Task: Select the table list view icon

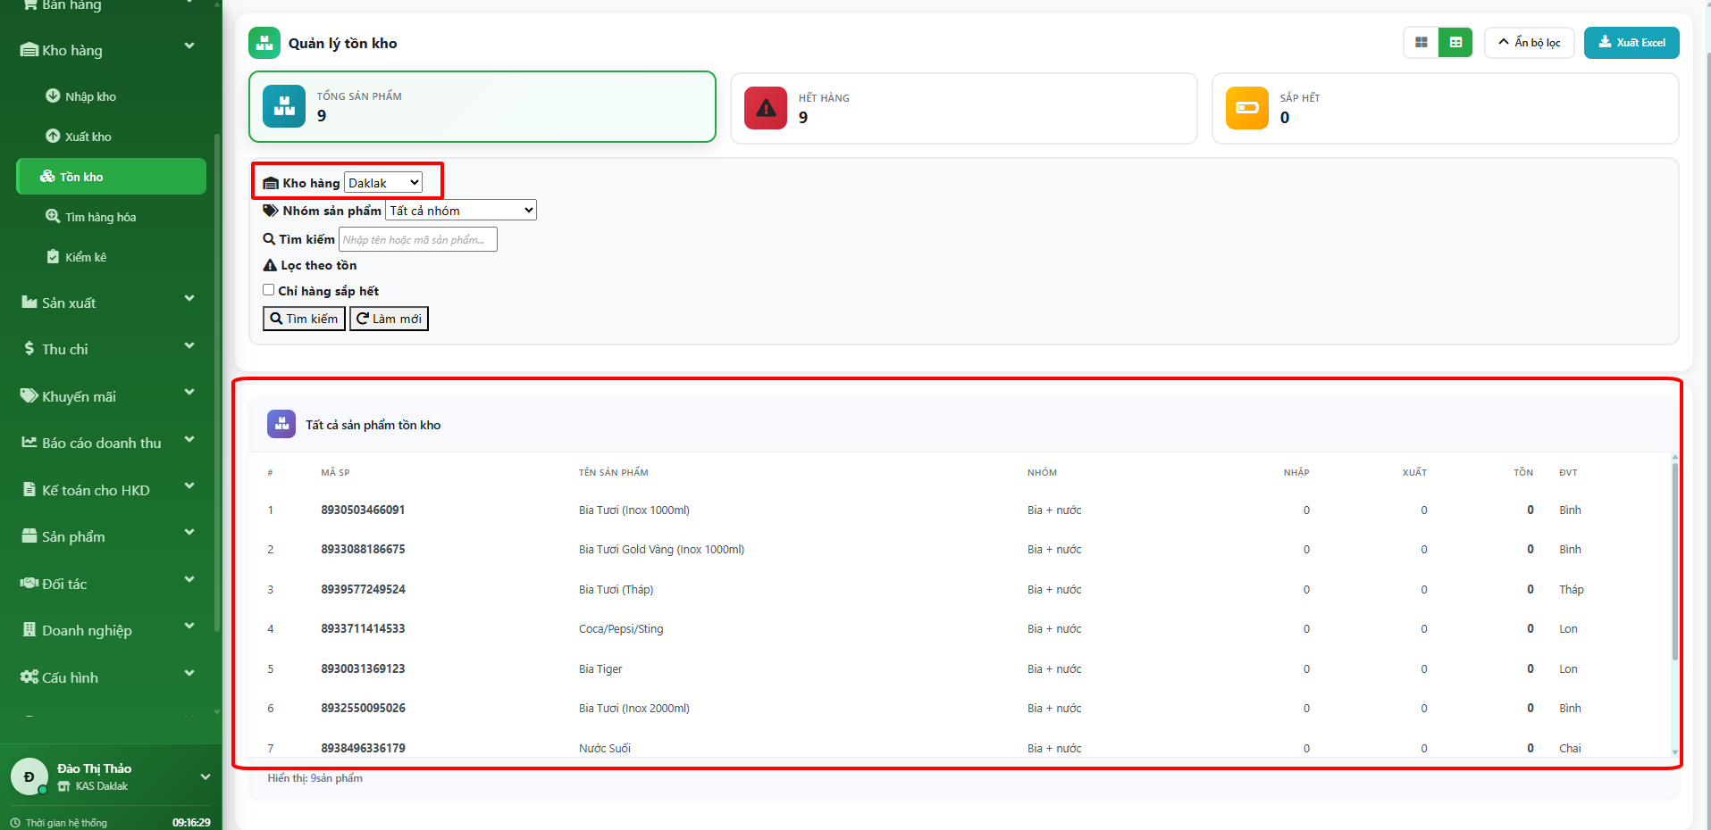Action: coord(1455,43)
